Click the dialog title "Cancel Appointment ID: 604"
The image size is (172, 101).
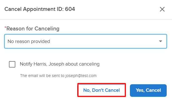point(40,9)
